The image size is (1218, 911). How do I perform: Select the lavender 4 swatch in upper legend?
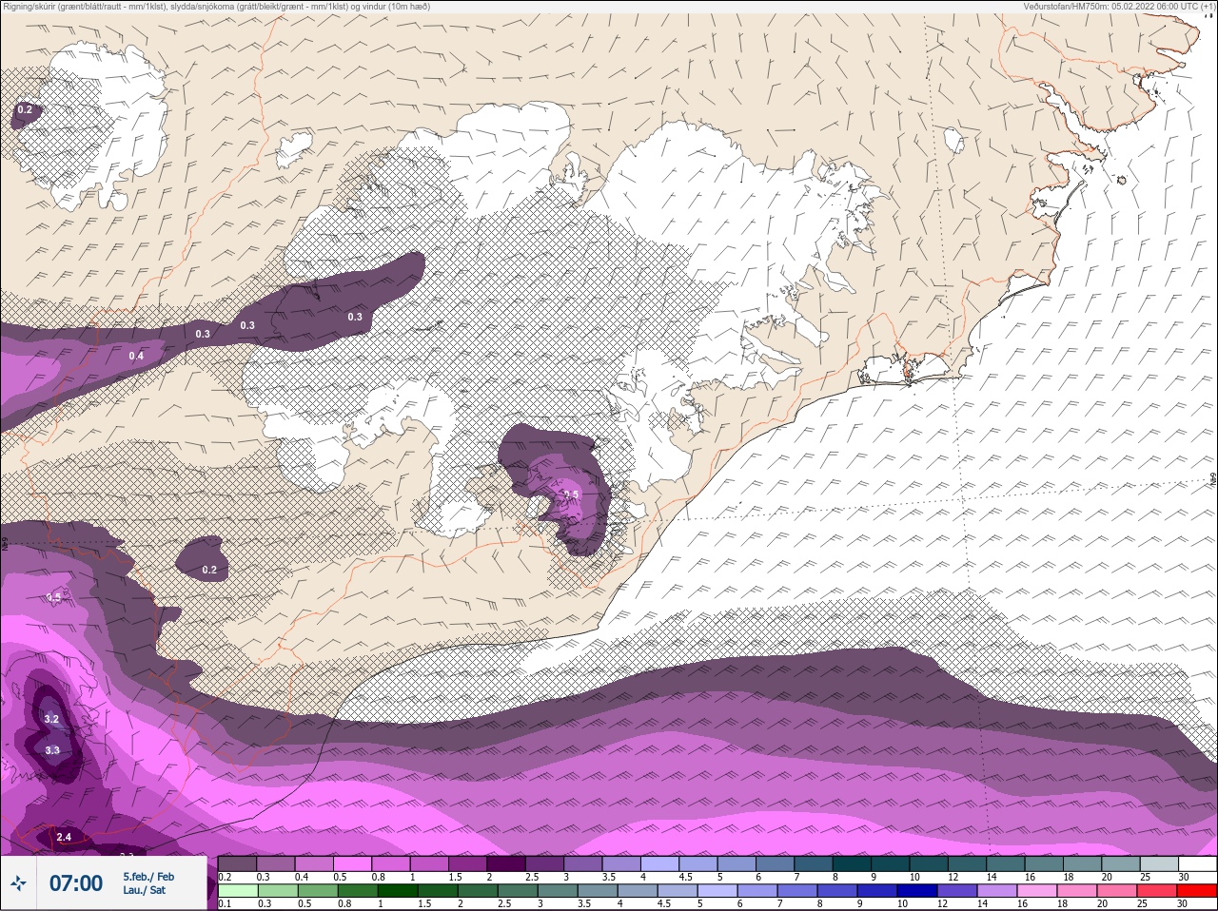[x=660, y=863]
